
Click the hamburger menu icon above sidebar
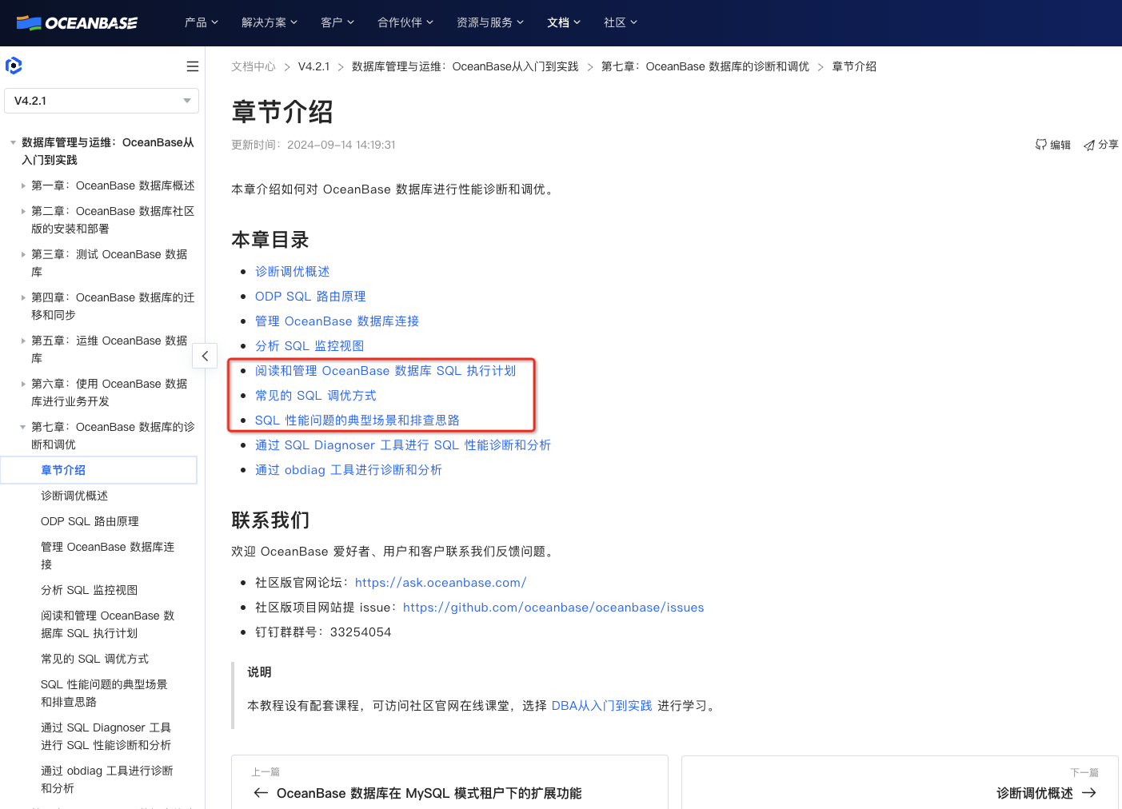coord(192,66)
